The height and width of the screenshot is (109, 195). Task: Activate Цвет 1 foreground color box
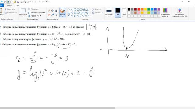coord(118,12)
